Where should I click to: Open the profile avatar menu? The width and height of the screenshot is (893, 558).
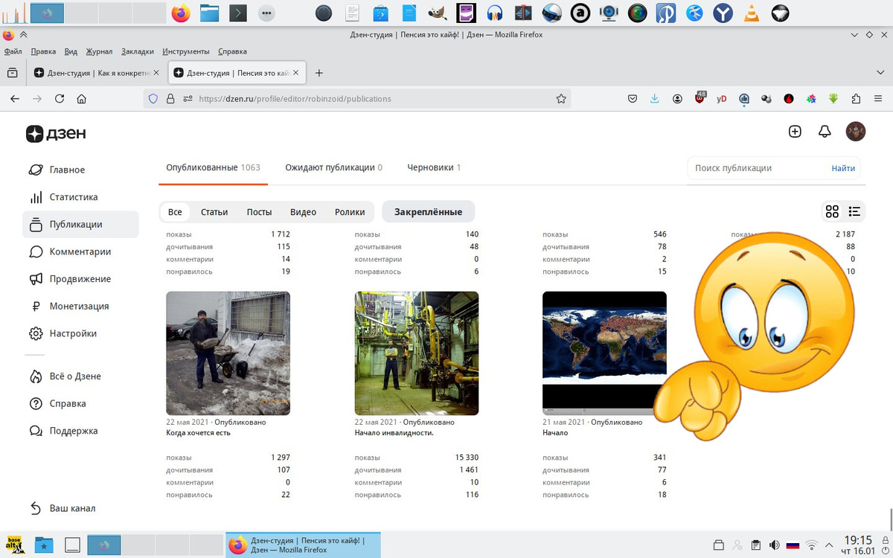[x=856, y=131]
